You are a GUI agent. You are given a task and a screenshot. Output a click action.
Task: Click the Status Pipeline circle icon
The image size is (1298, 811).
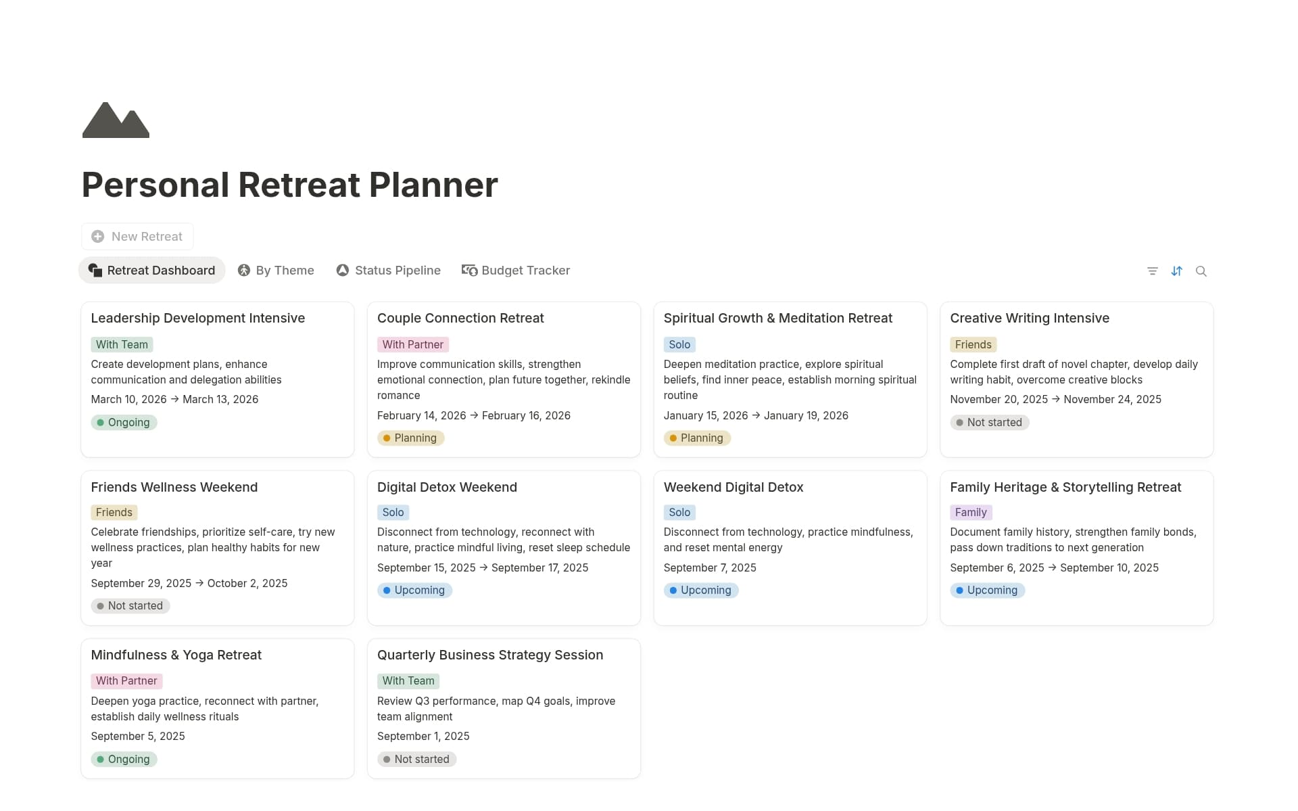click(342, 270)
